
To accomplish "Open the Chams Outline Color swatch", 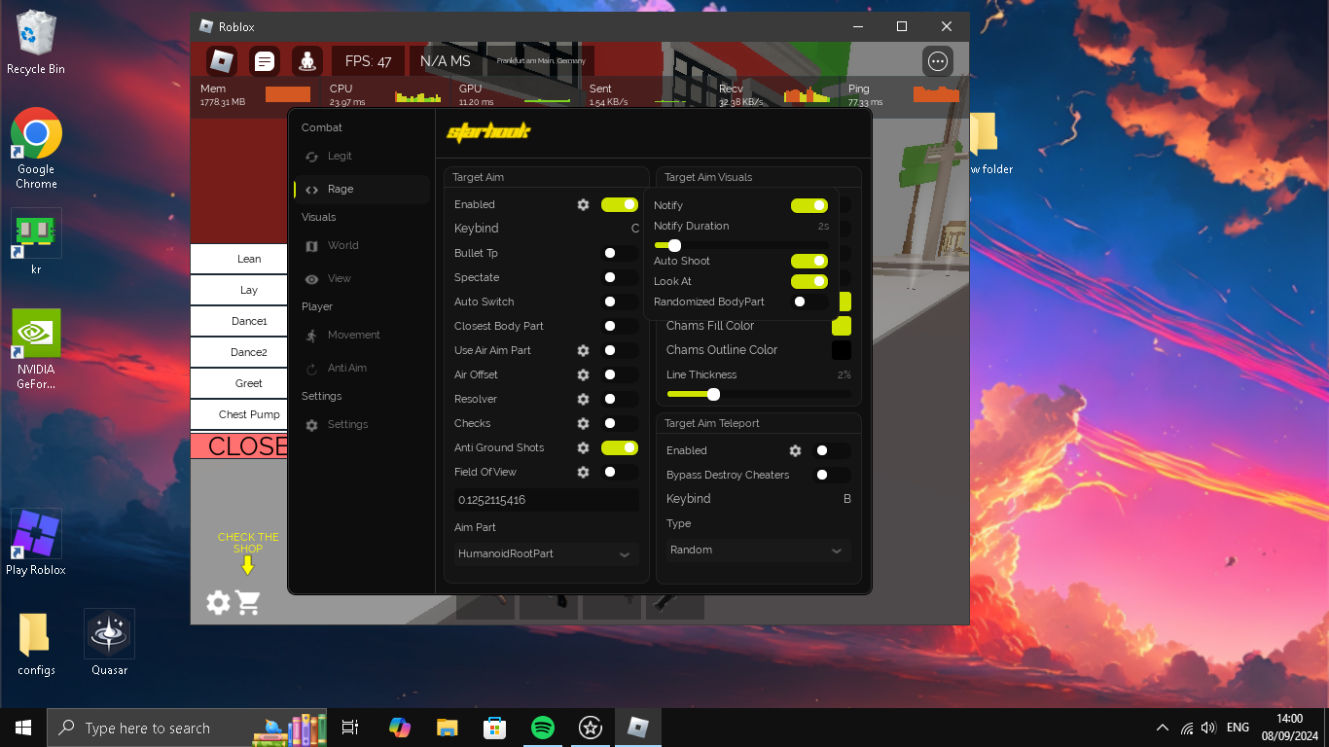I will click(x=842, y=350).
